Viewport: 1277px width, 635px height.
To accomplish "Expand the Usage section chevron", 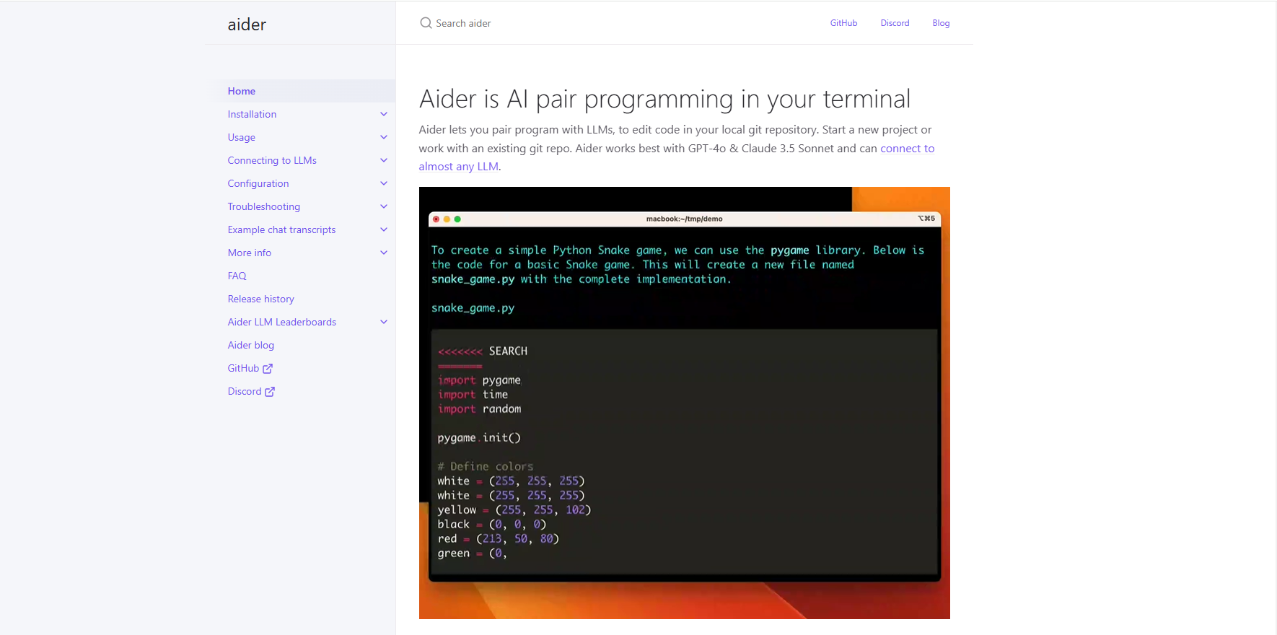I will (384, 137).
